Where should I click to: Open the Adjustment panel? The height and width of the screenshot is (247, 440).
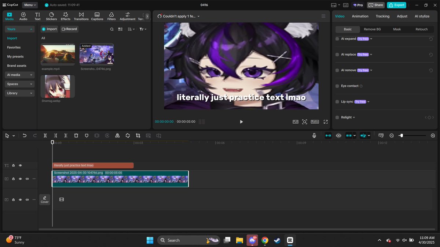[x=128, y=16]
